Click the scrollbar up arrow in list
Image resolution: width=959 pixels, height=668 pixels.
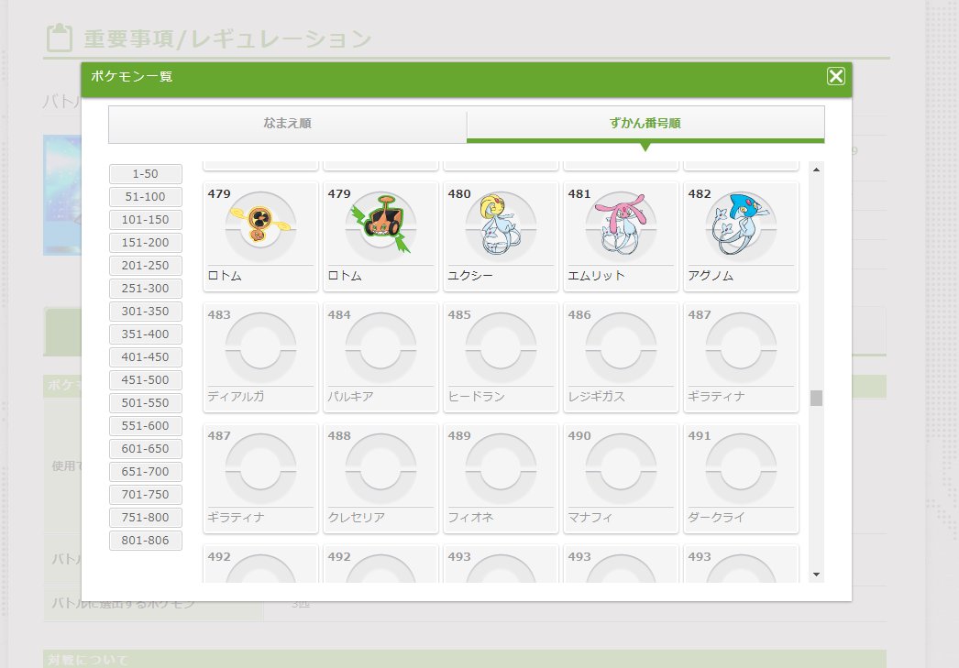[816, 170]
